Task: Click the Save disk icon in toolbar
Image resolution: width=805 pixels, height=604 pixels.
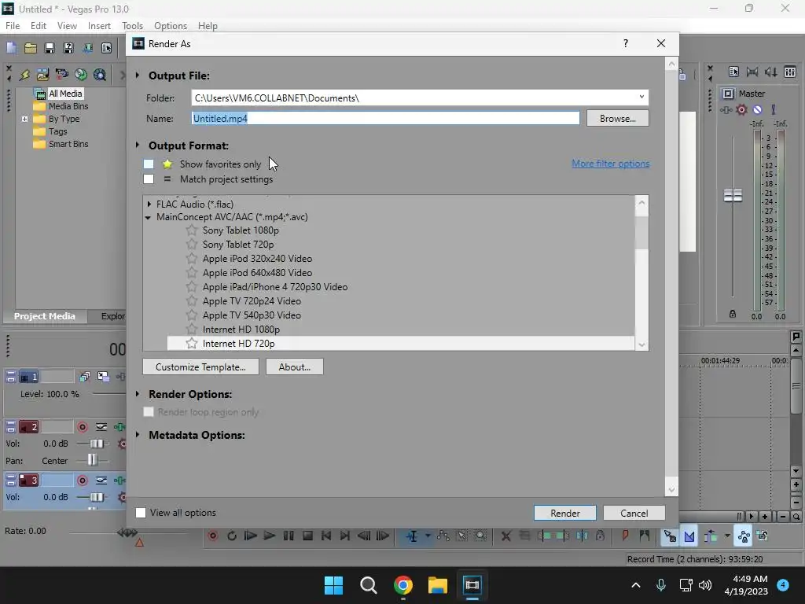Action: click(50, 48)
